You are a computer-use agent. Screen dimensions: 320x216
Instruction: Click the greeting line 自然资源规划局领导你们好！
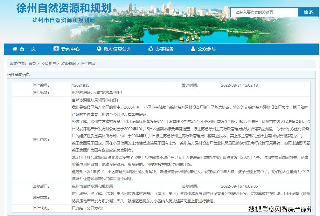[x=95, y=100]
